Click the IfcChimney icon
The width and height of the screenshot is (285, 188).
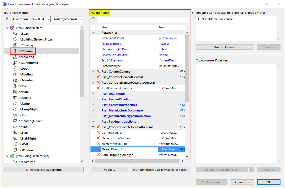[15, 45]
